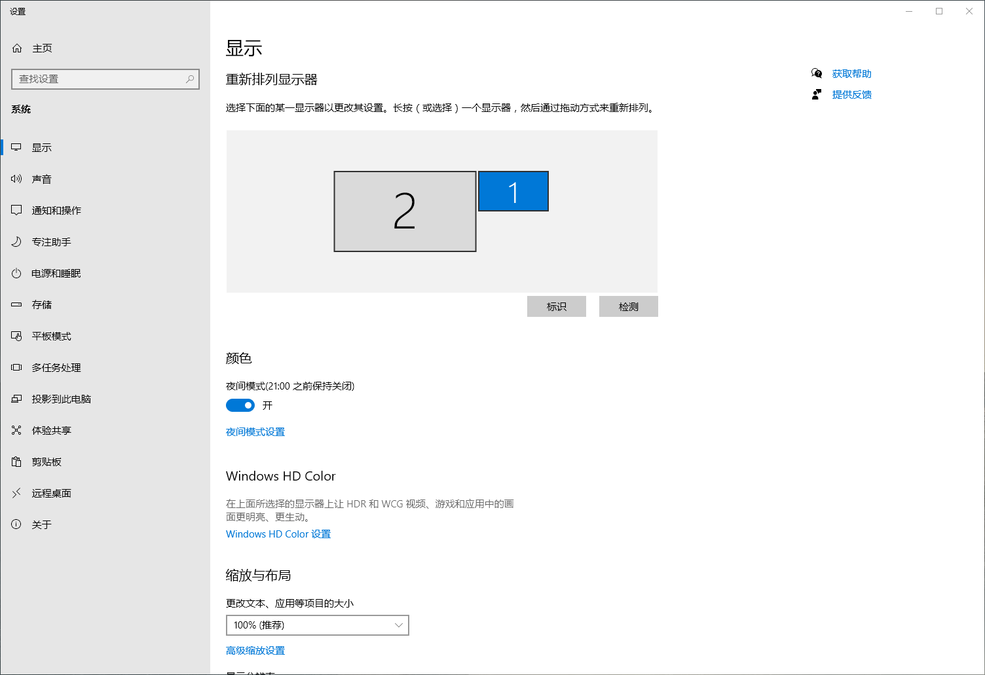The width and height of the screenshot is (985, 675).
Task: Click the 提供反馈 link
Action: click(x=851, y=95)
